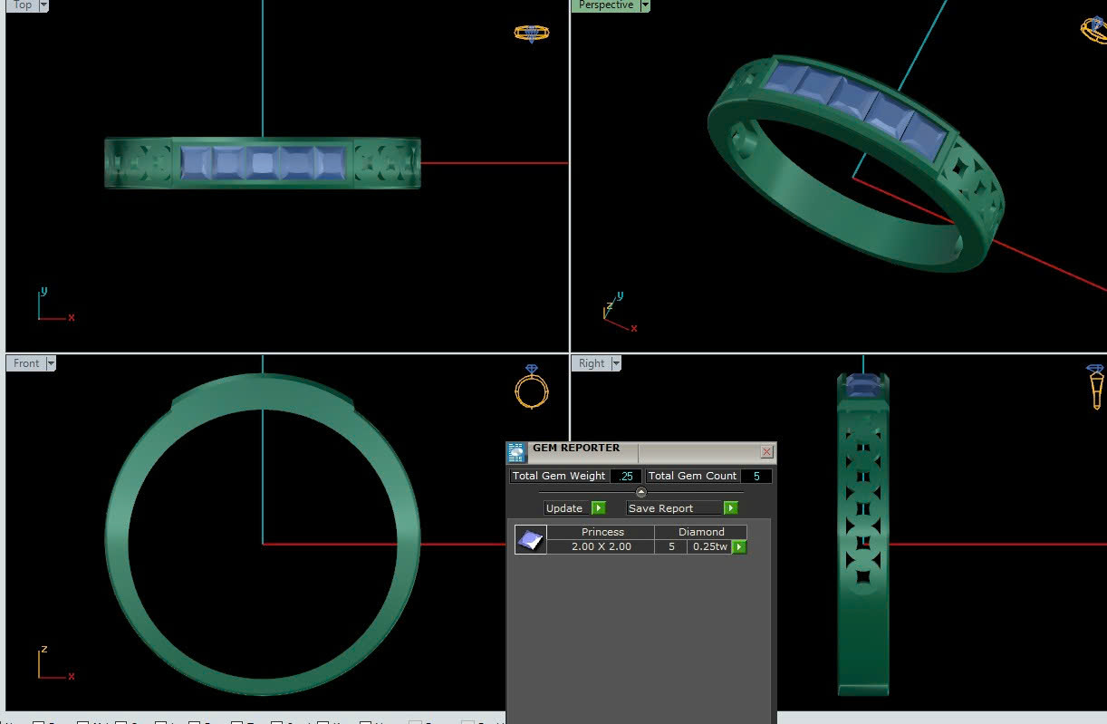The width and height of the screenshot is (1107, 724).
Task: Open the Perspective viewport dropdown arrow
Action: 645,5
